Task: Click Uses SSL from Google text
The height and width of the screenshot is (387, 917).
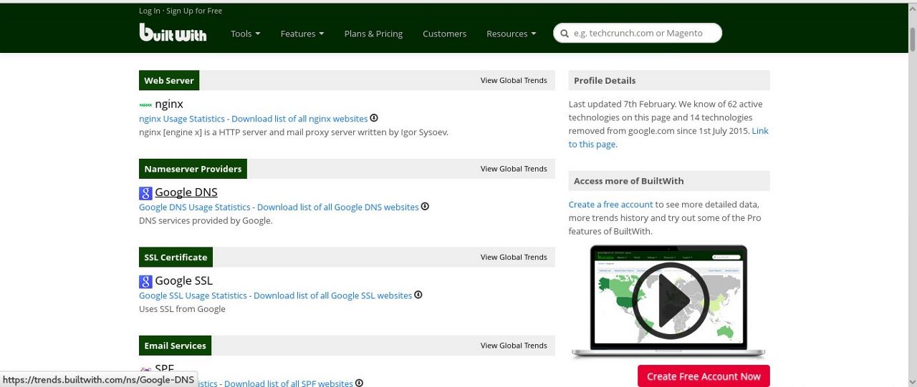Action: point(182,309)
